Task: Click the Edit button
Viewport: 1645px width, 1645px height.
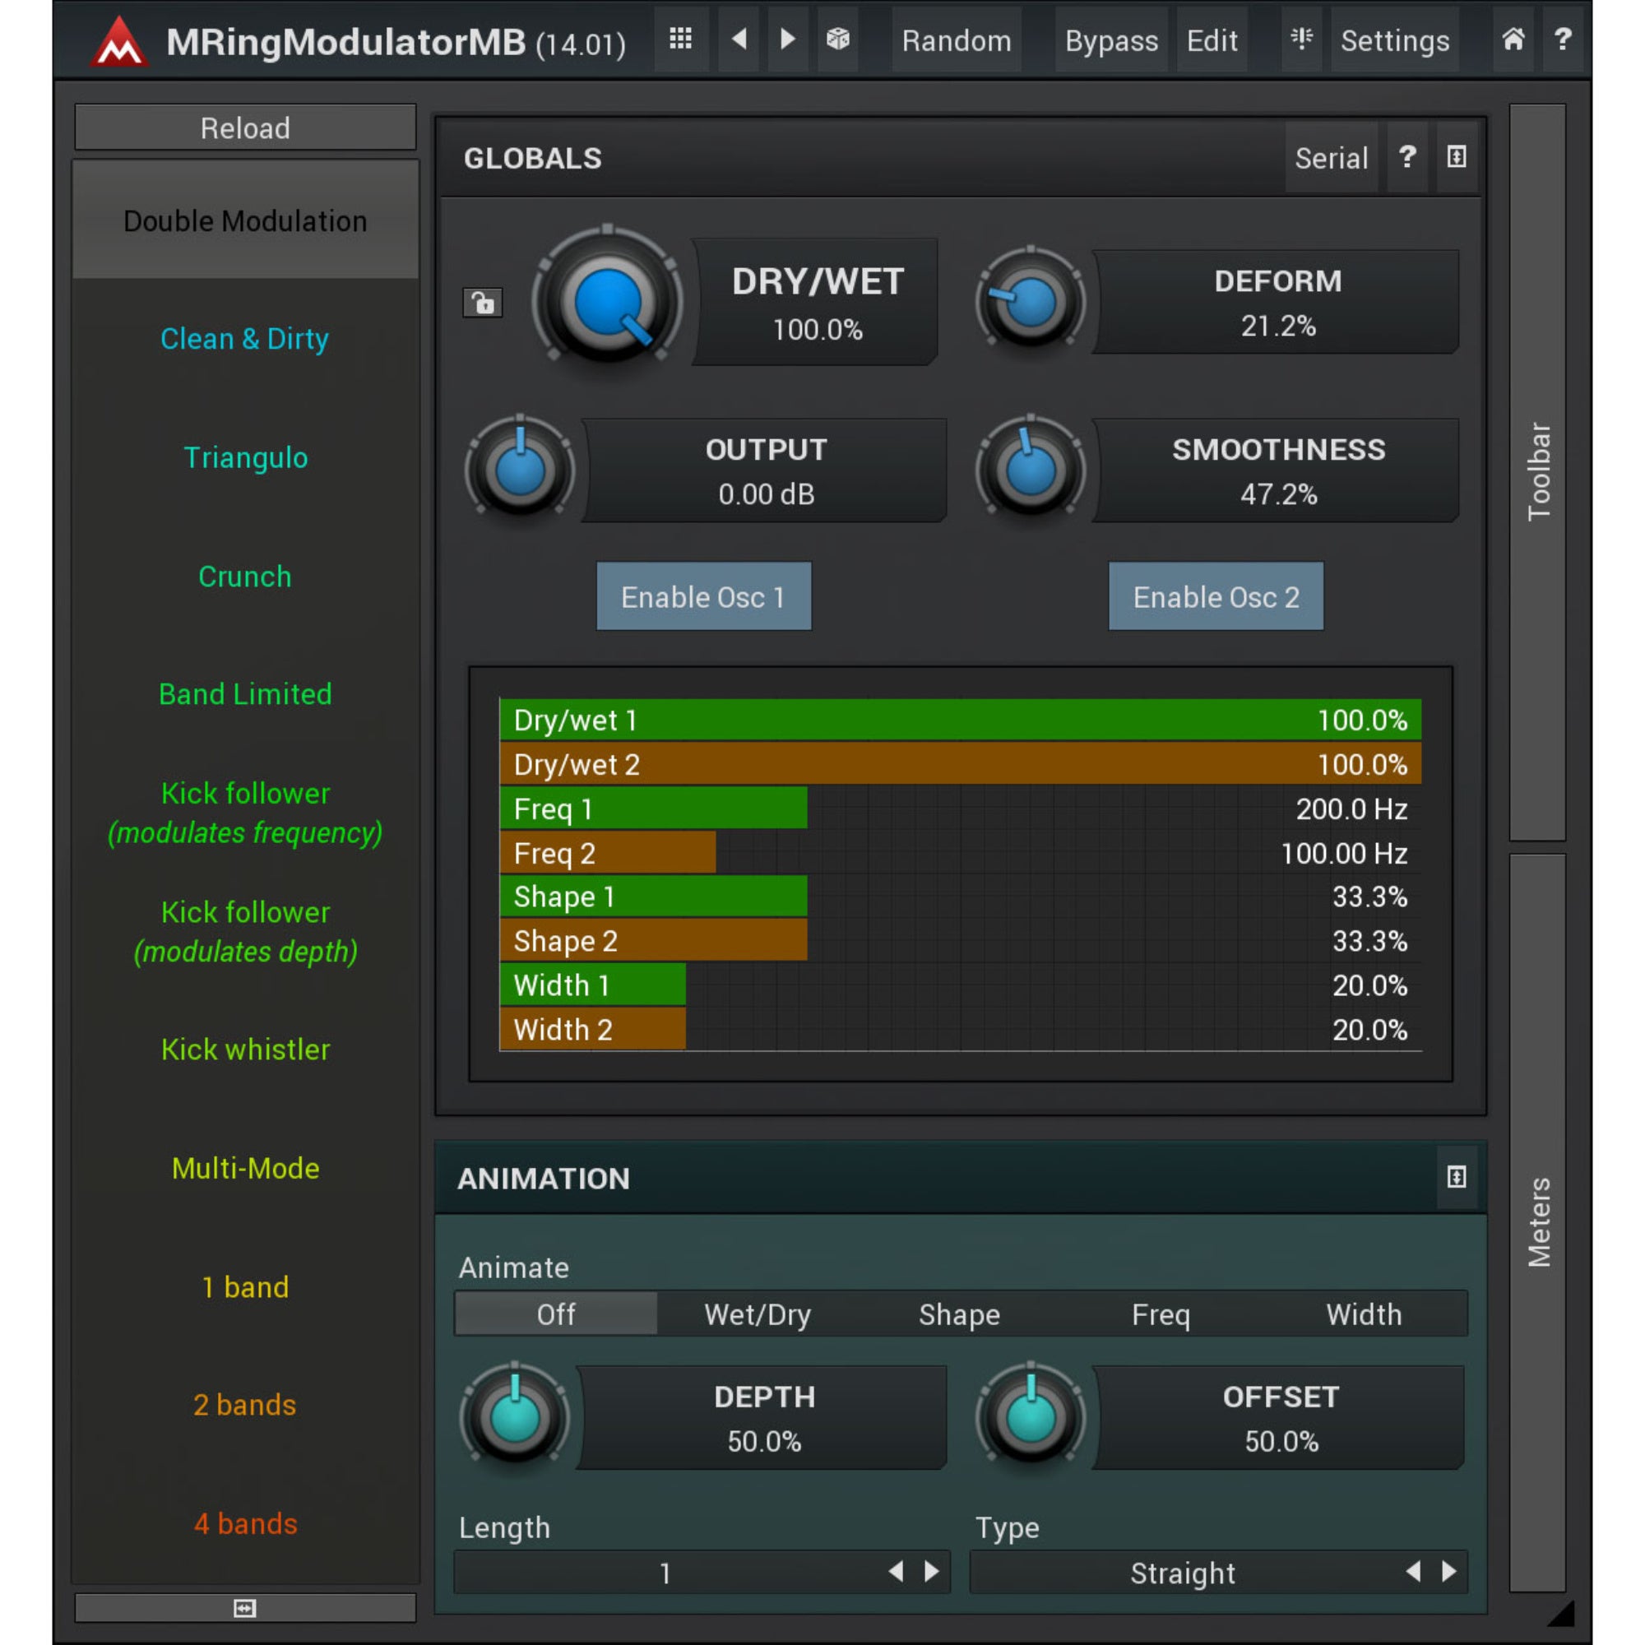Action: pos(1212,40)
